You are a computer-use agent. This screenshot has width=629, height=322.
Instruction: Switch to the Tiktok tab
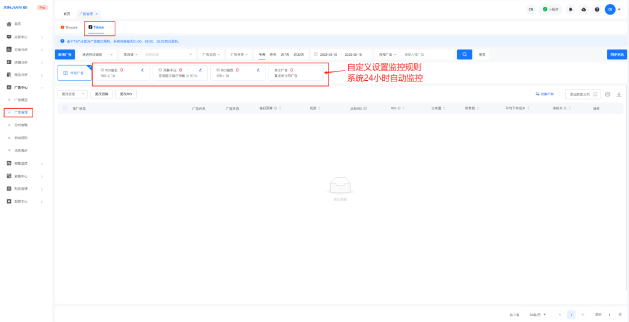(x=96, y=27)
